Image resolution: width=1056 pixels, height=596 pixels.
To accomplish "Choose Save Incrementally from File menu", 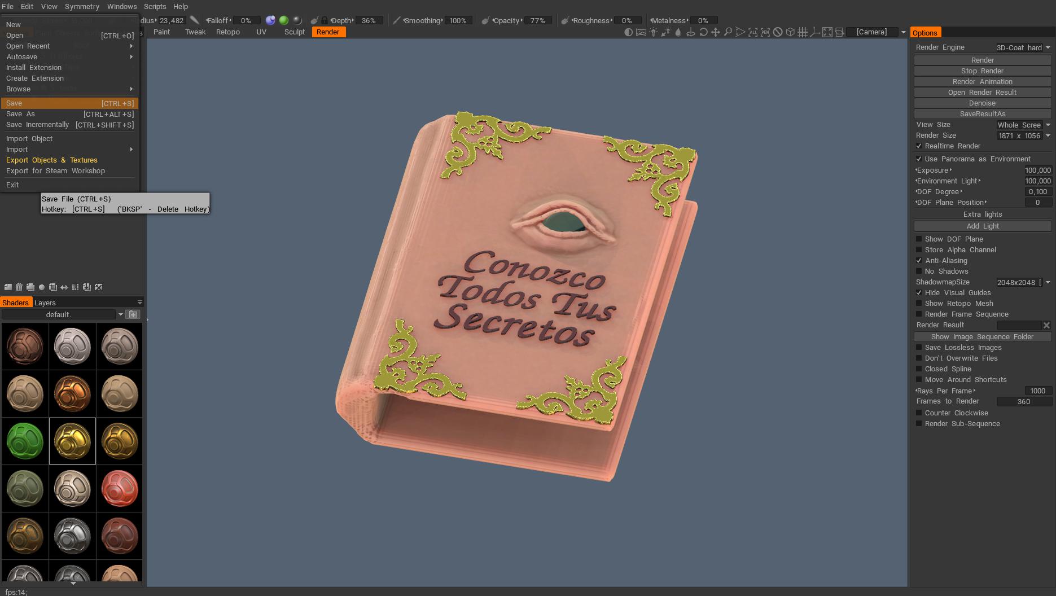I will click(69, 125).
